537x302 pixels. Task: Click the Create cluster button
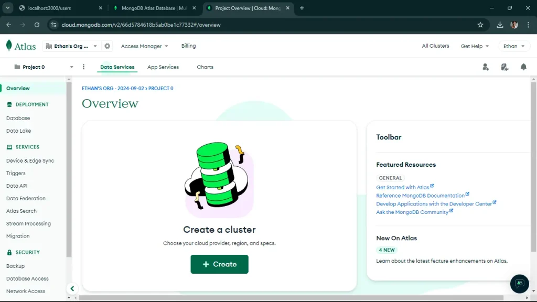point(219,264)
